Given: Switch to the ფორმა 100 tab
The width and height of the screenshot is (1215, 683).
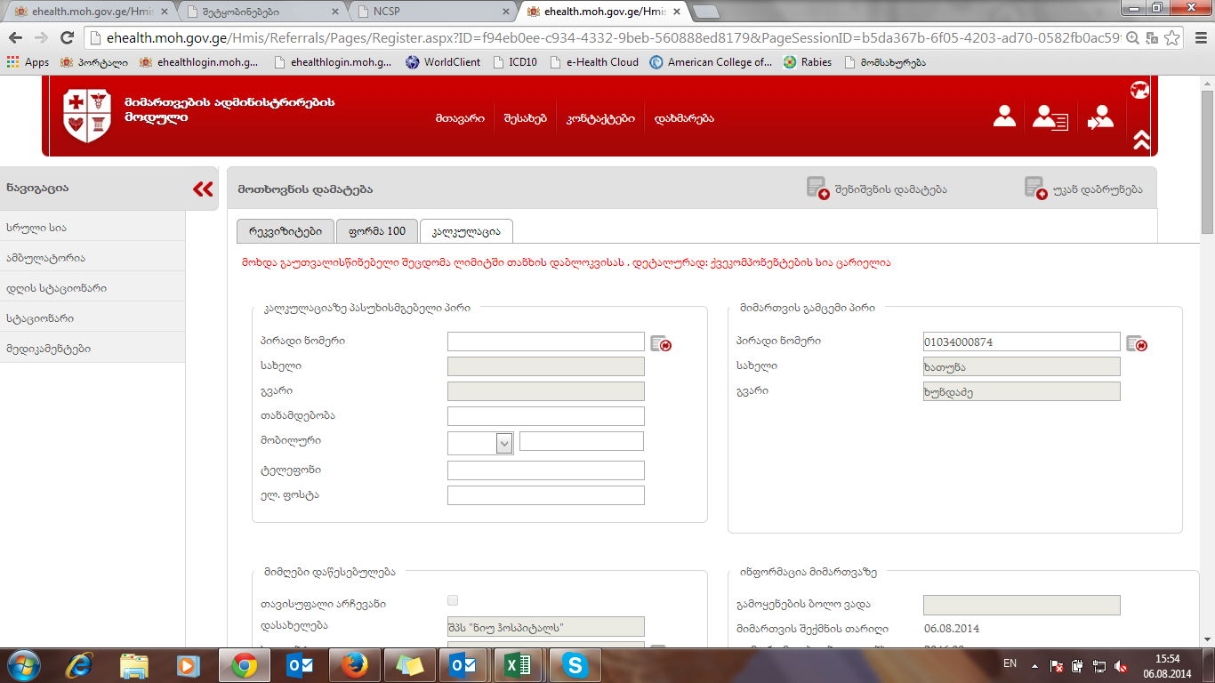Looking at the screenshot, I should tap(377, 231).
